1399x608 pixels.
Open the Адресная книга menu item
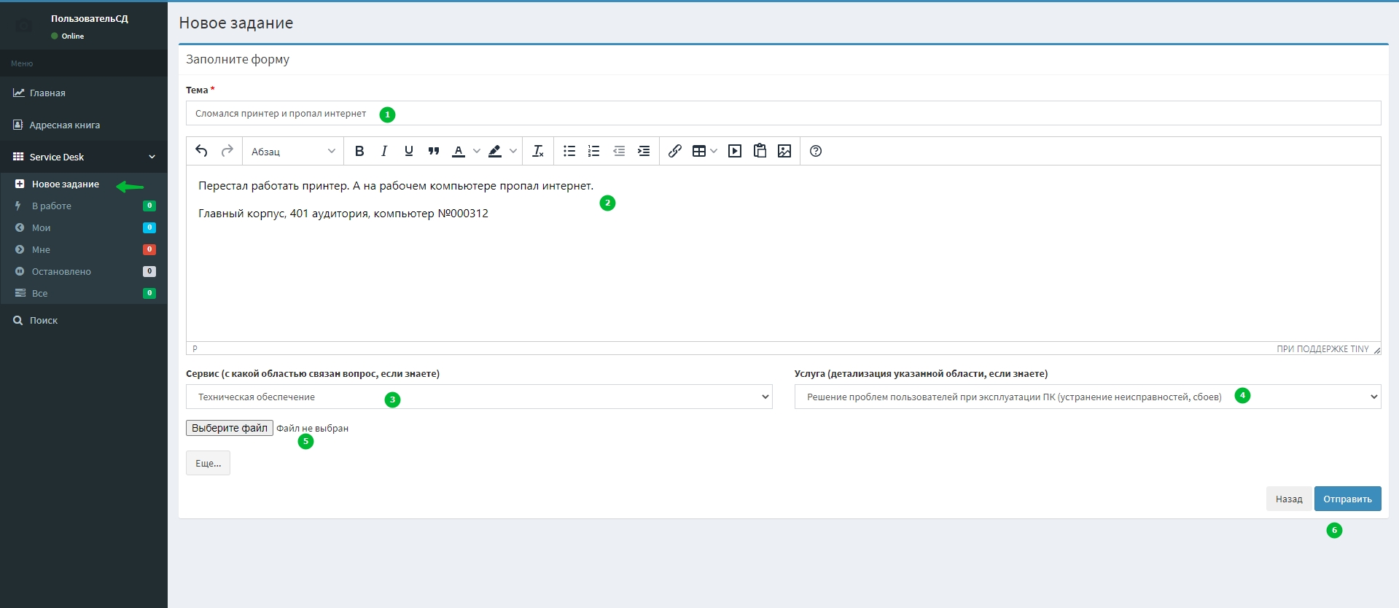(65, 125)
